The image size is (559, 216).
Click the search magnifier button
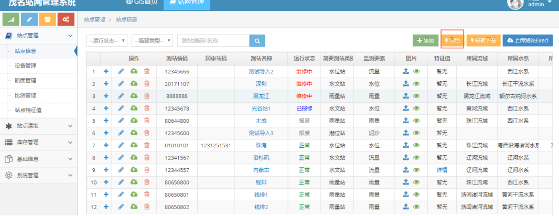[x=257, y=40]
